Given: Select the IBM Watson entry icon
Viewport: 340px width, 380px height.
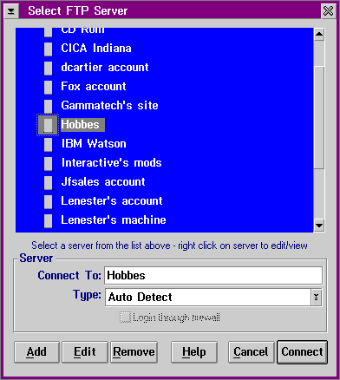Looking at the screenshot, I should 49,144.
